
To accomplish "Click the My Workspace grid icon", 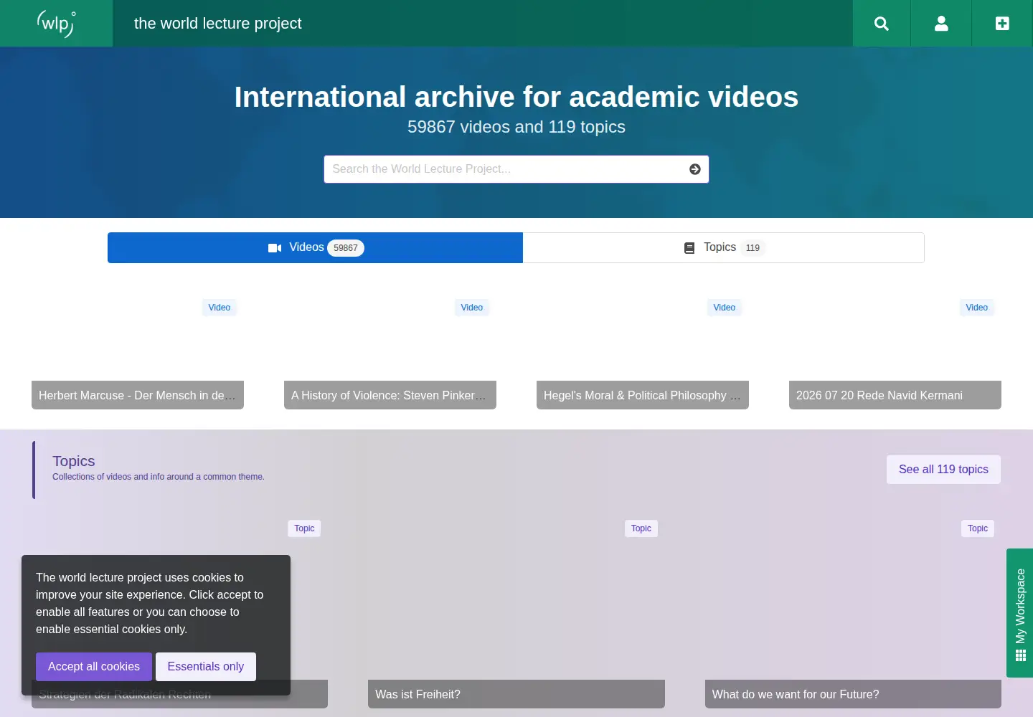I will [1020, 655].
